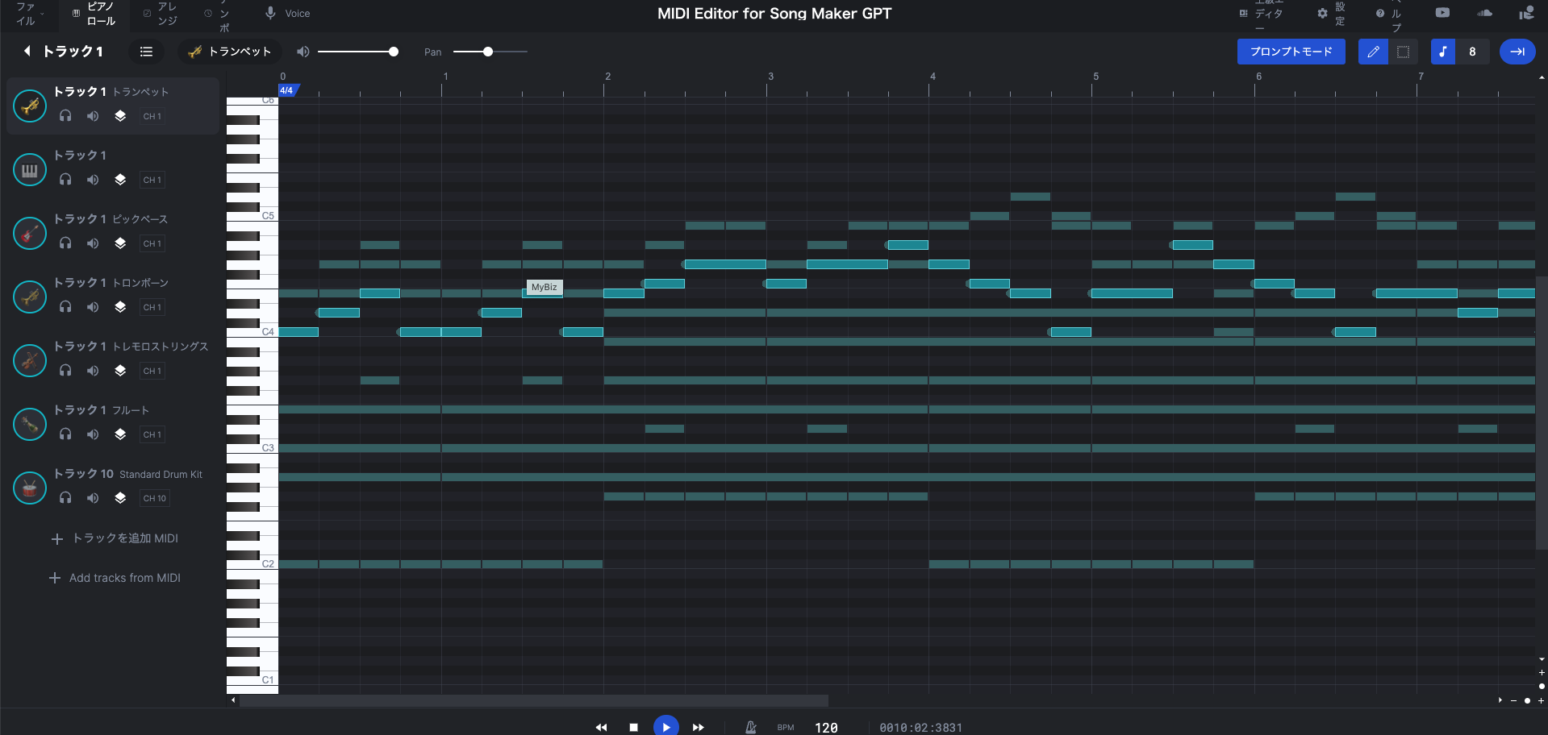Open the track list icon next to トラック 1
The image size is (1548, 735).
pos(146,51)
